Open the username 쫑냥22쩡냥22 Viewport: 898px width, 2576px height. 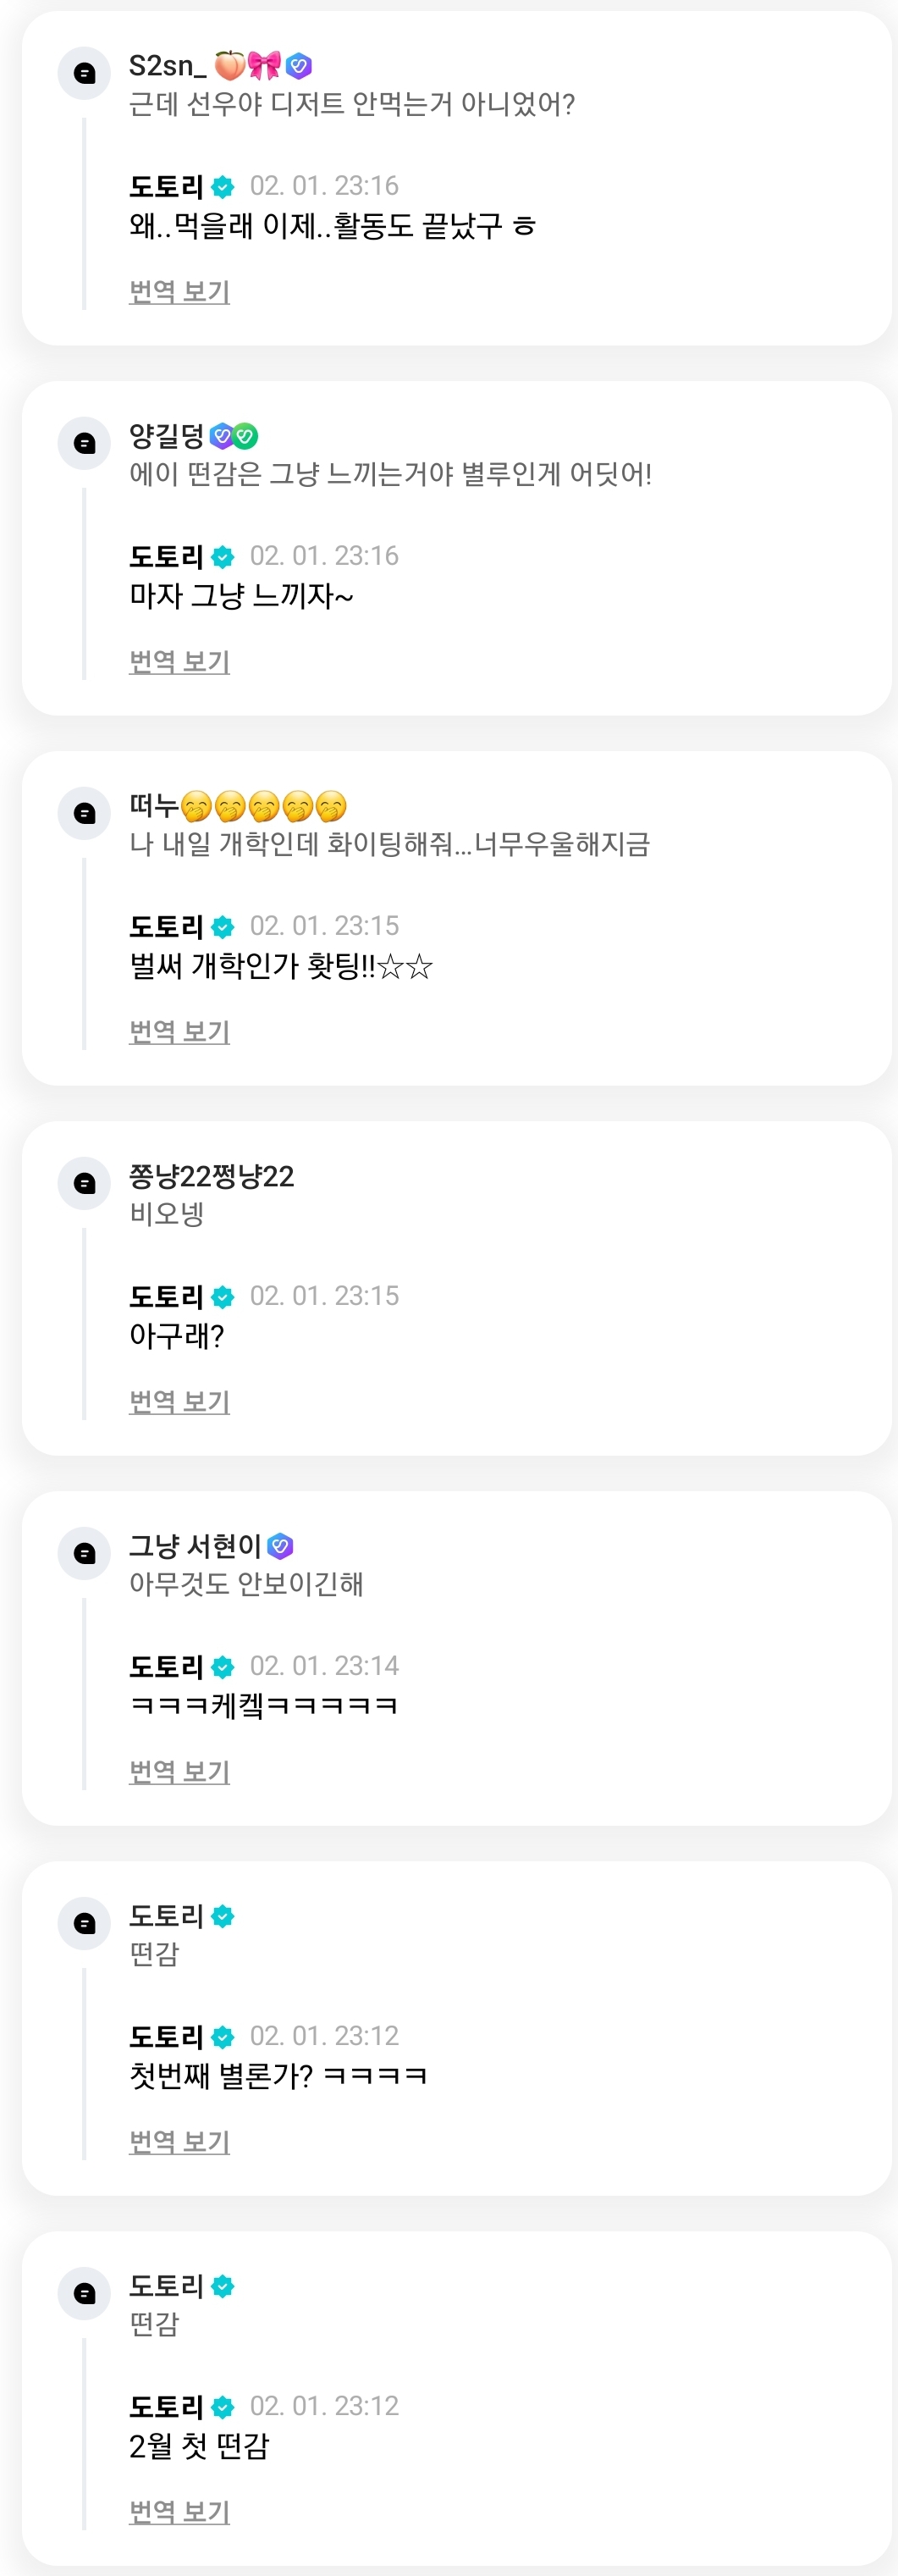(x=212, y=1176)
